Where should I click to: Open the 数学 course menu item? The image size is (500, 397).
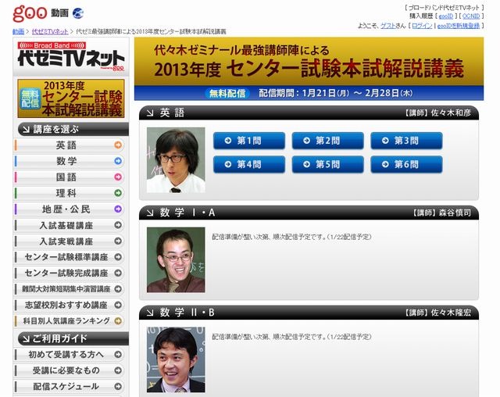point(70,161)
